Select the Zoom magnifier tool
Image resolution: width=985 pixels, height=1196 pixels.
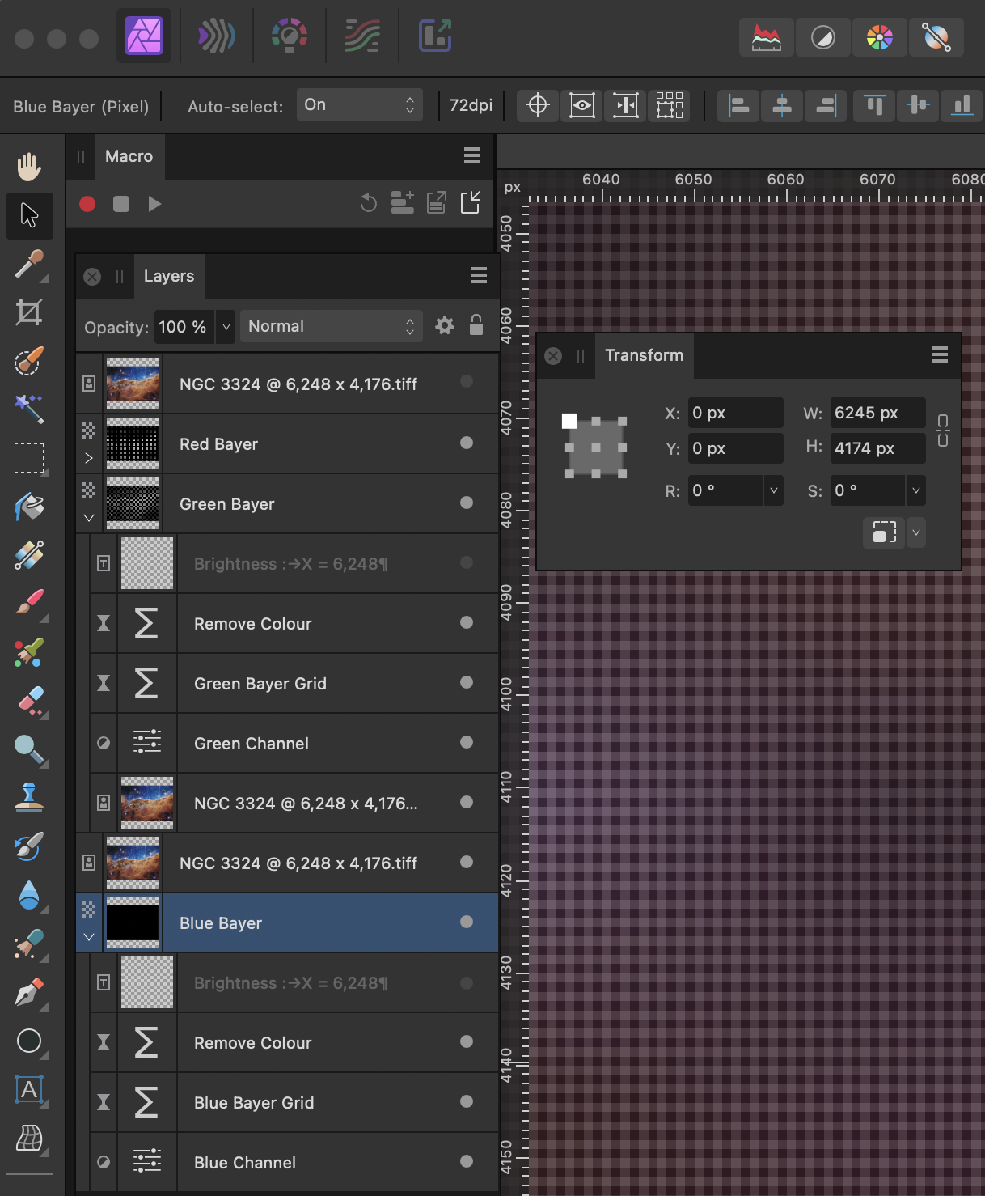(29, 750)
